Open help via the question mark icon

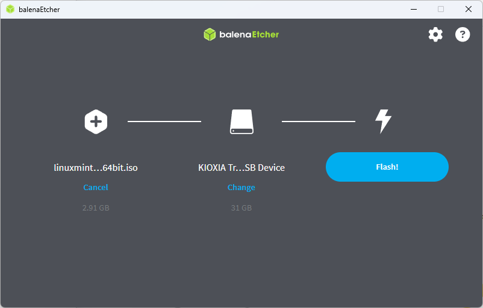[462, 34]
